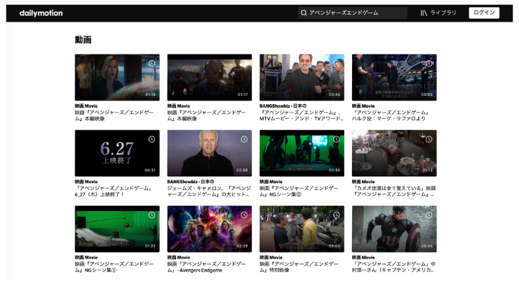Click watch-later clock on NGシーン集① thumbnail
519x291 pixels.
click(x=151, y=215)
